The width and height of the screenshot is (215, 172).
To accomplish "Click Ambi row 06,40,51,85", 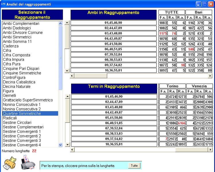I will pos(113,49).
